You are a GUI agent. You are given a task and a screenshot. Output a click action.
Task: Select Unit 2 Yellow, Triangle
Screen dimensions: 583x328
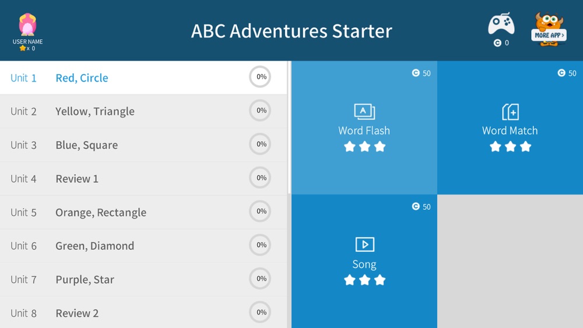tap(143, 111)
